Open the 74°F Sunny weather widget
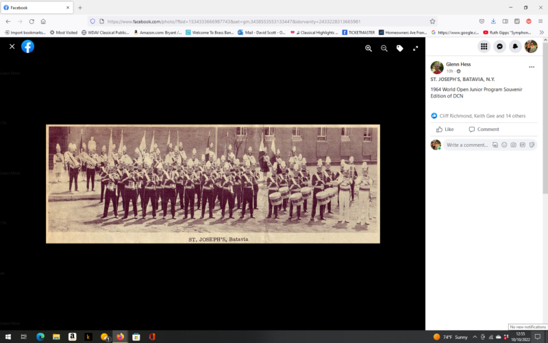This screenshot has height=343, width=548. (x=451, y=337)
